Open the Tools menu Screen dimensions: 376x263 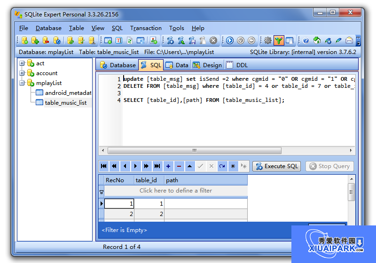[x=177, y=28]
